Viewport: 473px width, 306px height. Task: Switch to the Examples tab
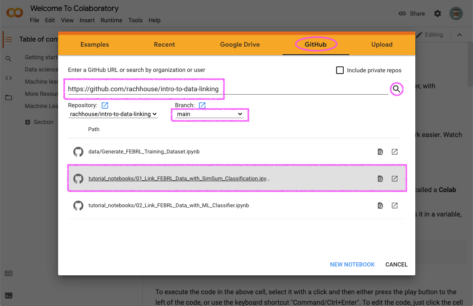tap(94, 45)
